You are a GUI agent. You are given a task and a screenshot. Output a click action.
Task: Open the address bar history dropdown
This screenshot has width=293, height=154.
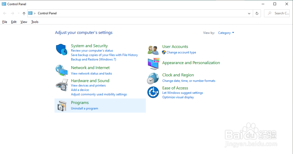[249, 13]
